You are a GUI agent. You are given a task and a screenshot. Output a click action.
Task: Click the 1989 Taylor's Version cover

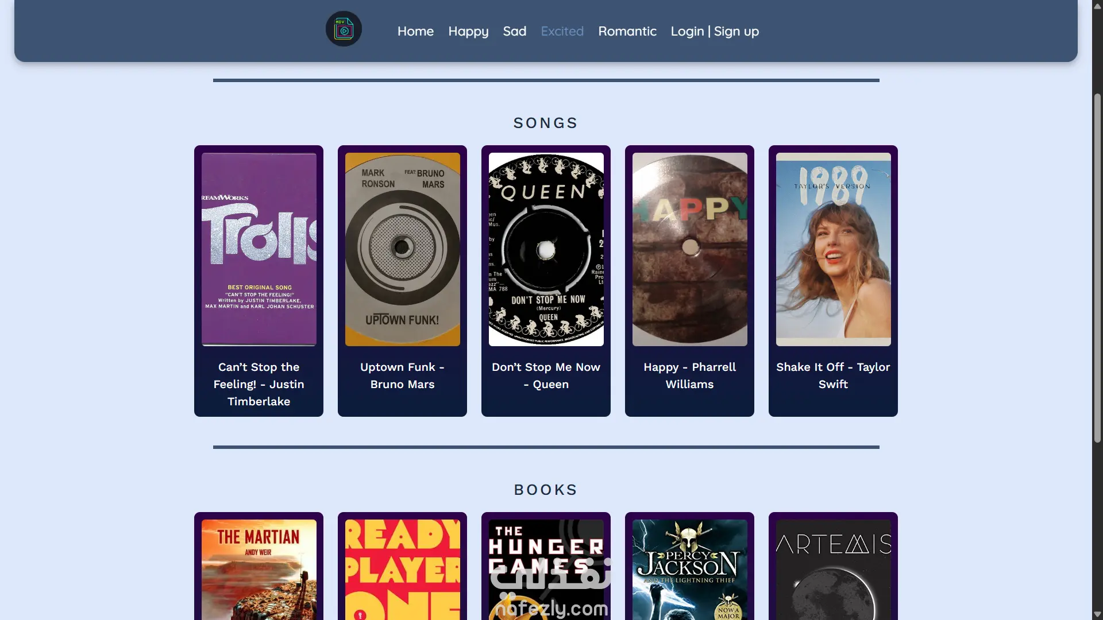point(833,249)
